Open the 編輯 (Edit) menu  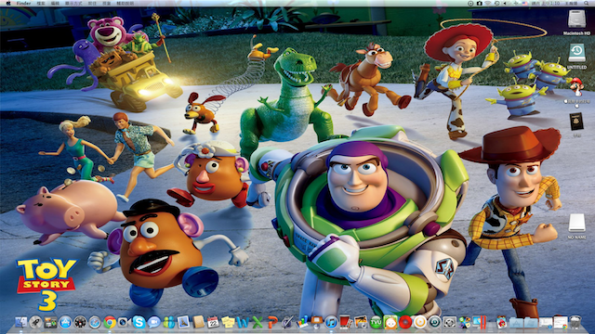click(56, 3)
